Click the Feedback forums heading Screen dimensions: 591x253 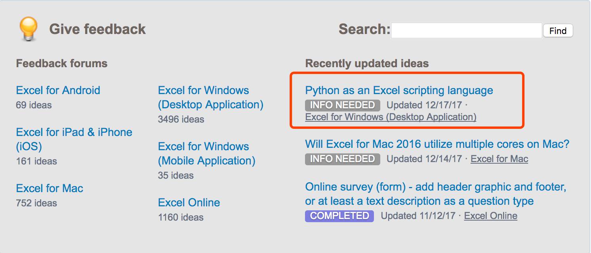pyautogui.click(x=62, y=63)
